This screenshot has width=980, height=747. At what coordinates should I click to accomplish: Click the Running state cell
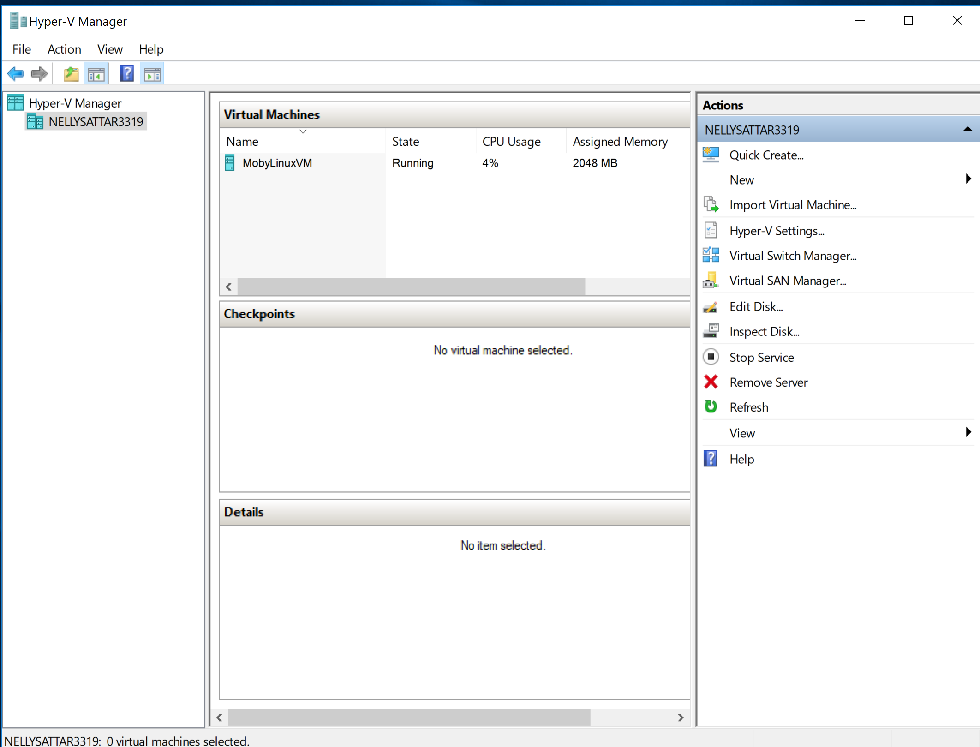point(412,163)
